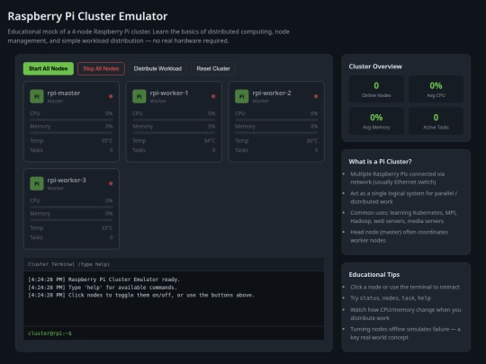The height and width of the screenshot is (364, 486).
Task: Click the Active Tasks stat tile
Action: 436,121
